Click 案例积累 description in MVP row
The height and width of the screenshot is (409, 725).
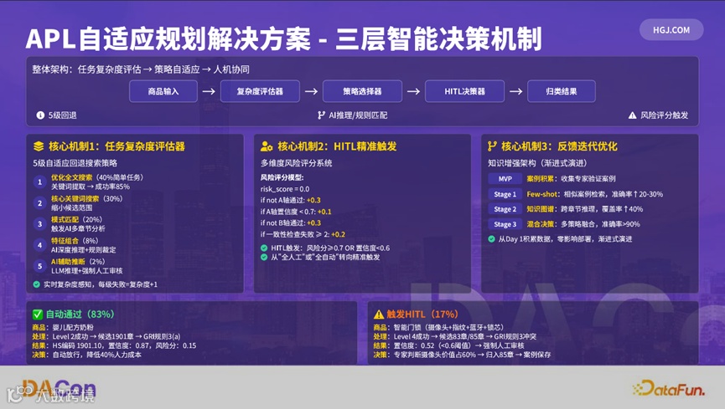pyautogui.click(x=571, y=179)
